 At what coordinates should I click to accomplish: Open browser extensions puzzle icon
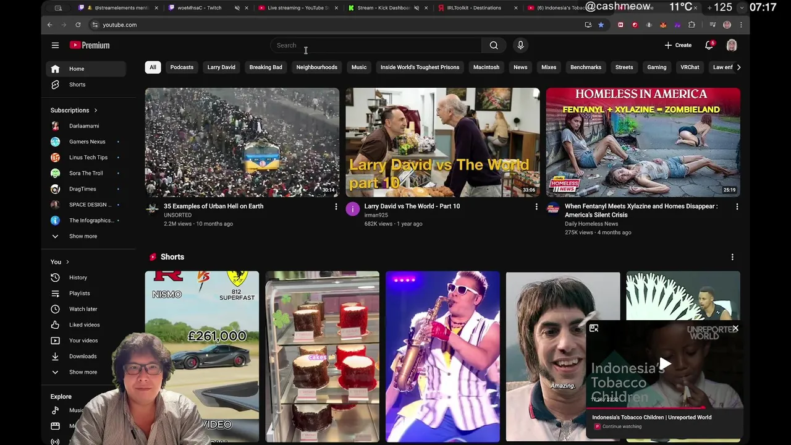tap(692, 25)
